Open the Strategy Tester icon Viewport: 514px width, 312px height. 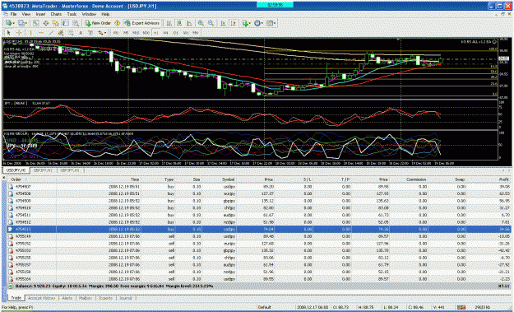[x=76, y=23]
